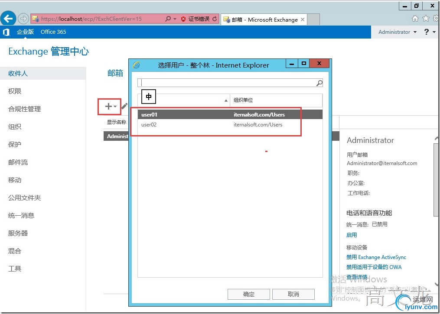Viewport: 440px width, 314px height.
Task: Click the browser forward arrow button
Action: point(23,19)
